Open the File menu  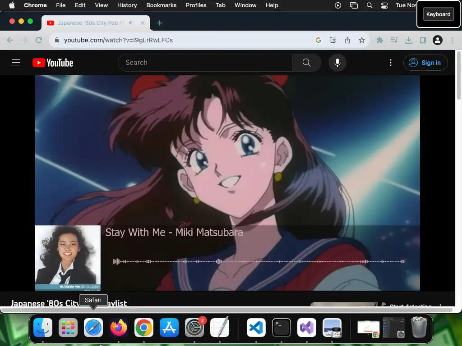tap(61, 5)
